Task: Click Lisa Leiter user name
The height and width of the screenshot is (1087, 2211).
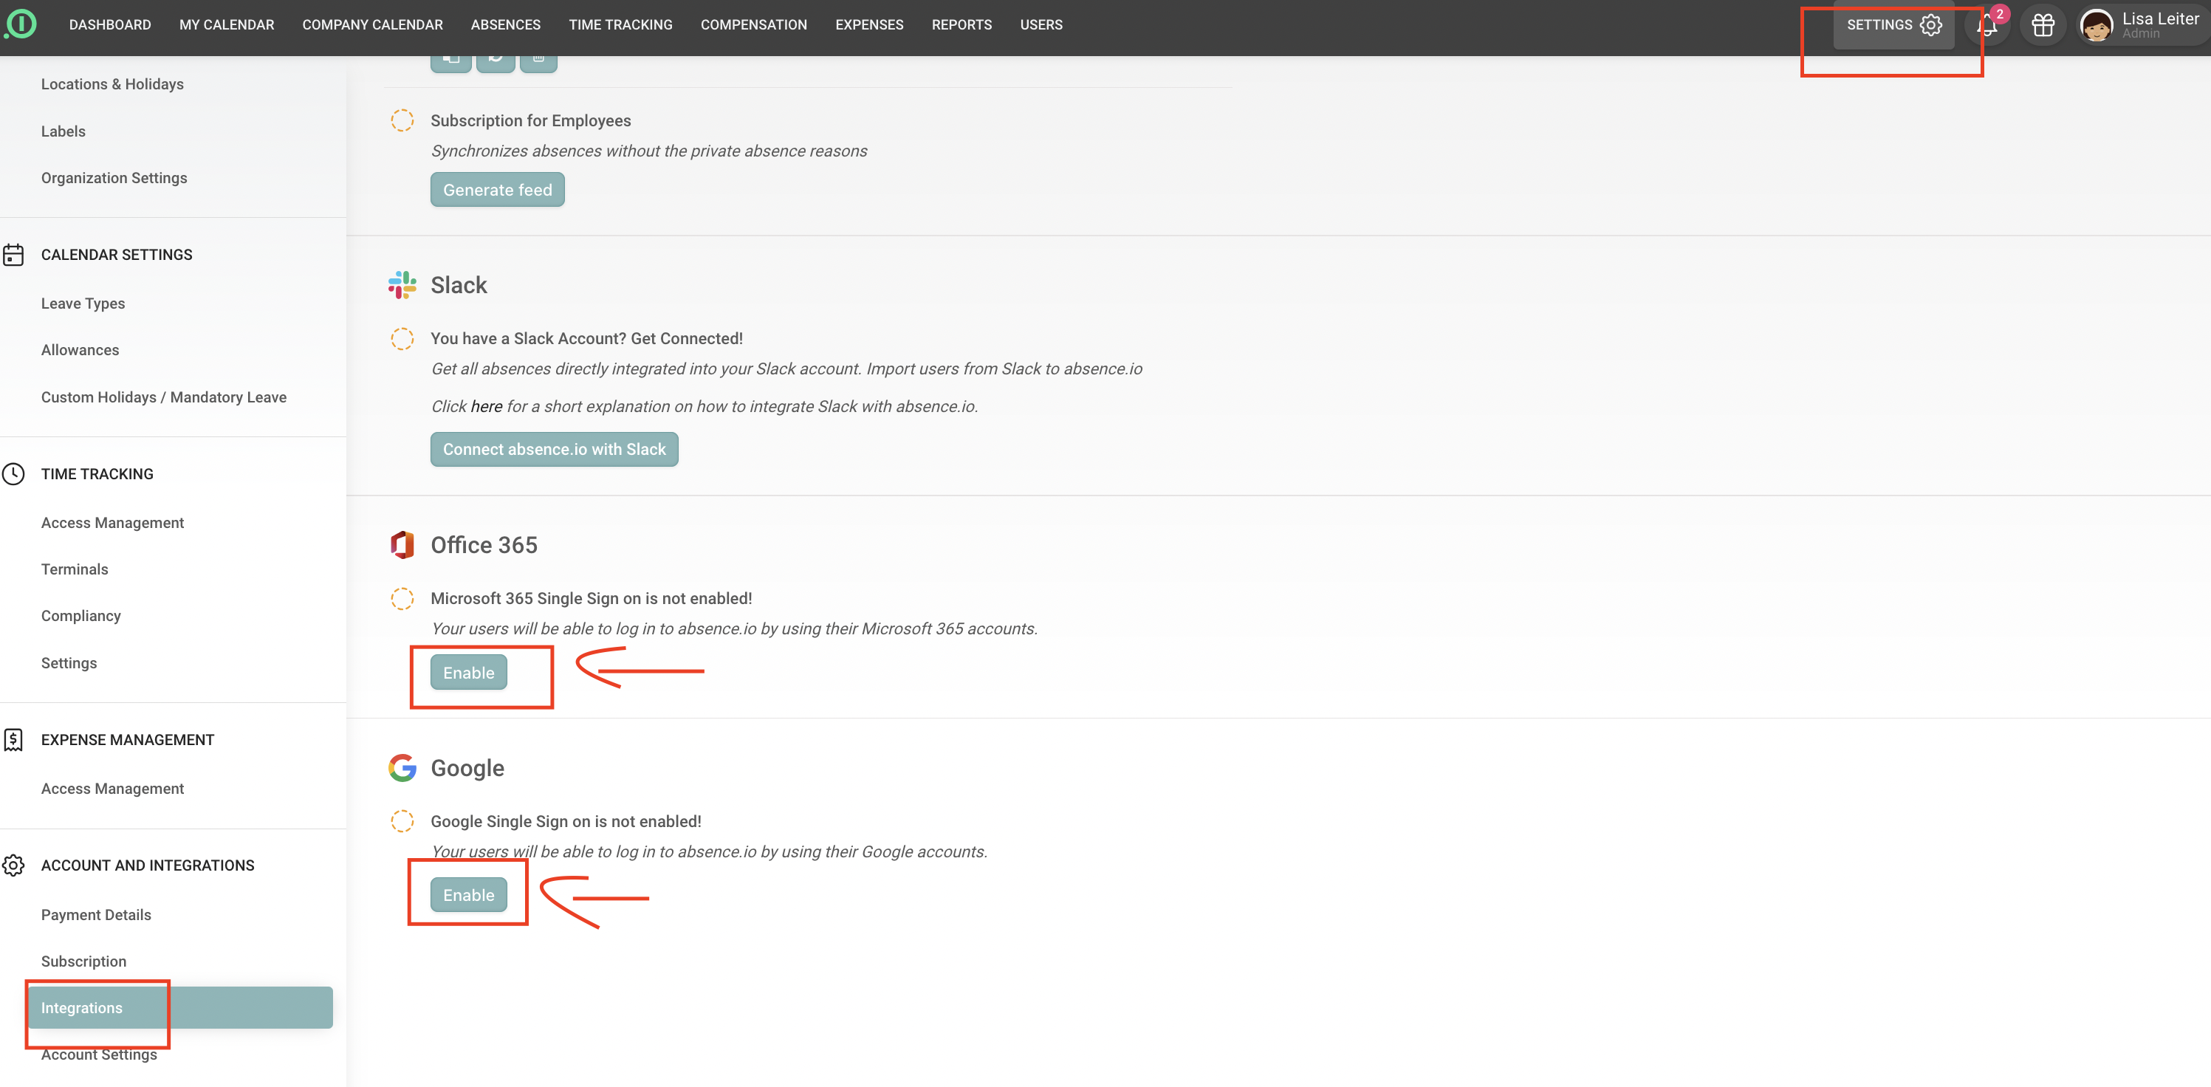Action: 2160,18
